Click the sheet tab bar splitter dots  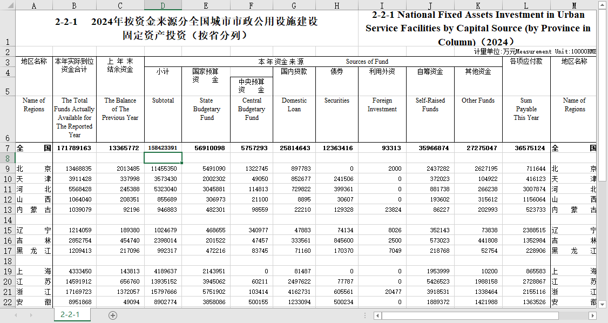(365, 315)
